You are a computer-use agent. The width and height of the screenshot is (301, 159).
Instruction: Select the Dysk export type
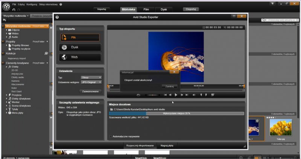(x=80, y=47)
